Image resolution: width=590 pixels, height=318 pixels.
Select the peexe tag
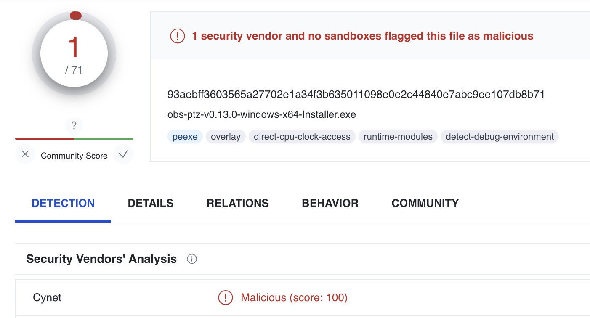point(184,136)
